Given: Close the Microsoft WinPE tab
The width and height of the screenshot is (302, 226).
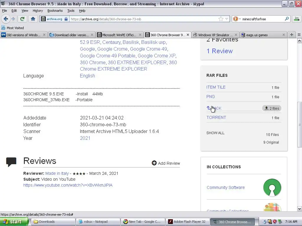Looking at the screenshot, I should click(x=140, y=35).
